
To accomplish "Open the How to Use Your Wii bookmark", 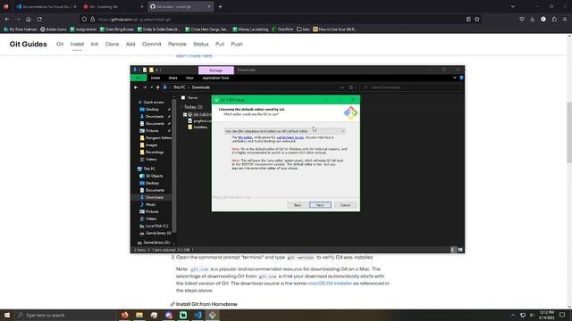I will pos(334,29).
